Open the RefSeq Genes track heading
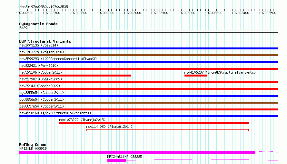Screen dimensions: 287x164 point(33,145)
